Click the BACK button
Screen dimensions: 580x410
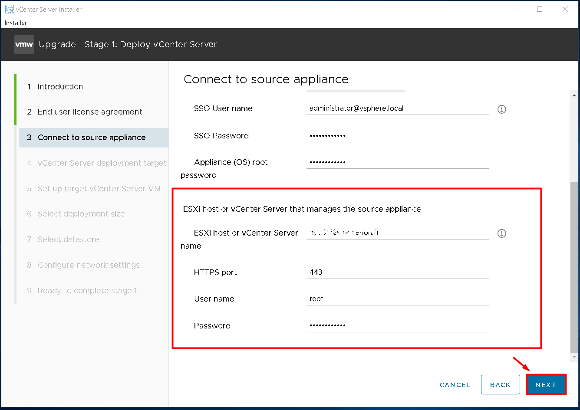tap(500, 385)
